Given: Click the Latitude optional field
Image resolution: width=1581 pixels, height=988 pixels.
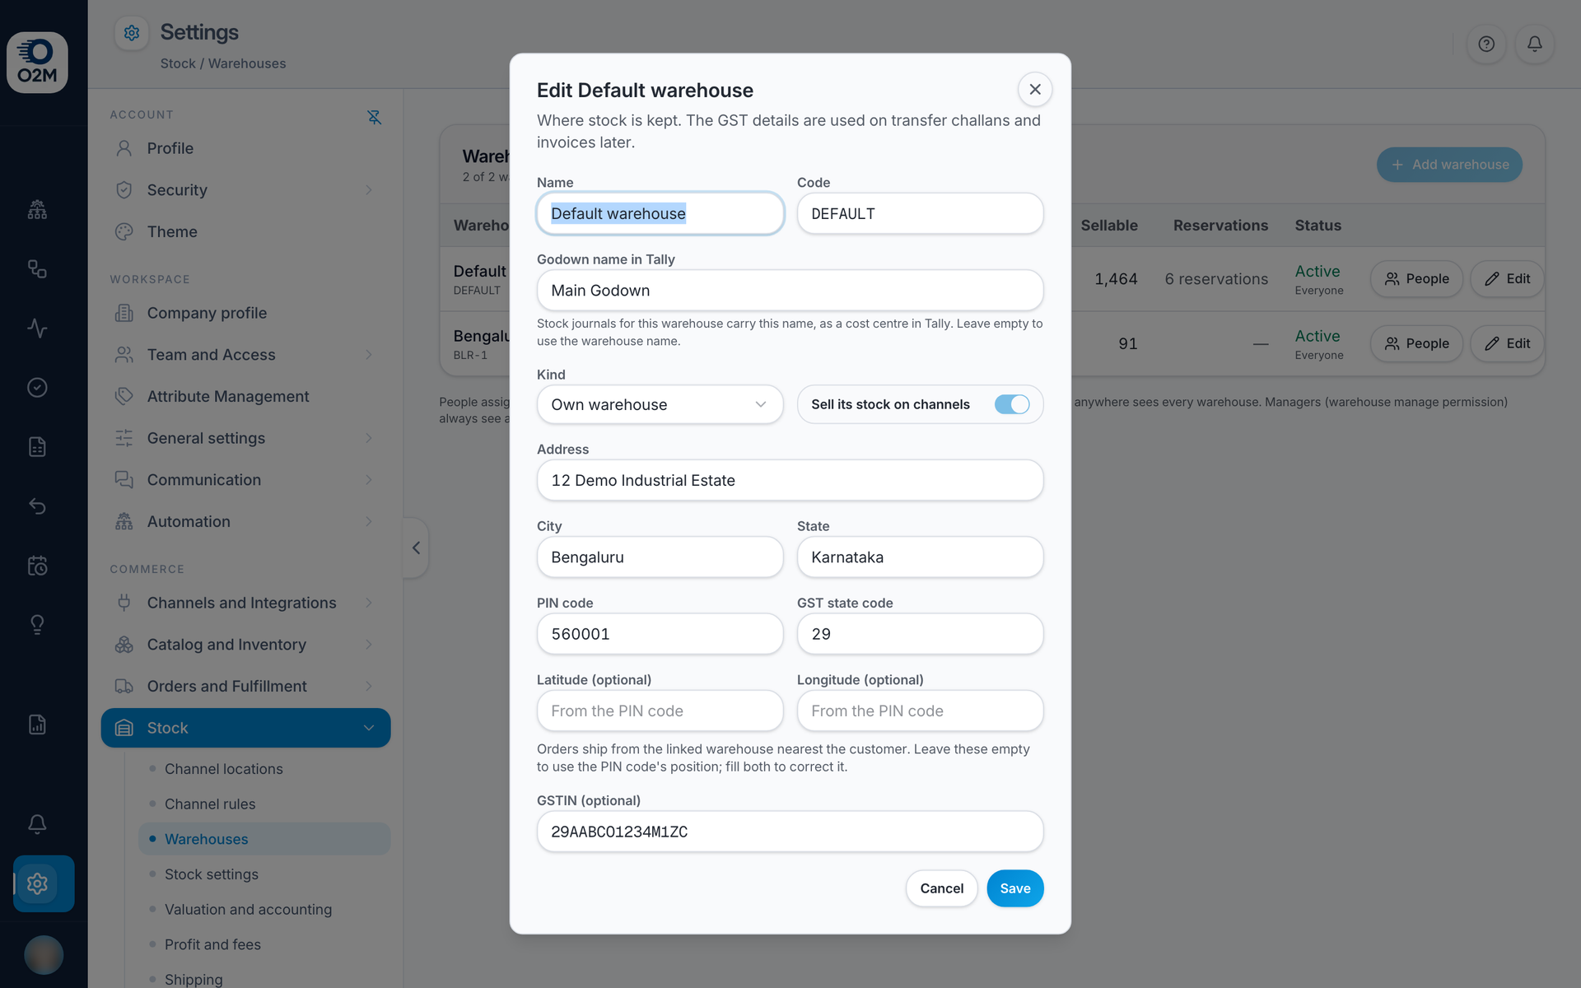Looking at the screenshot, I should click(660, 711).
